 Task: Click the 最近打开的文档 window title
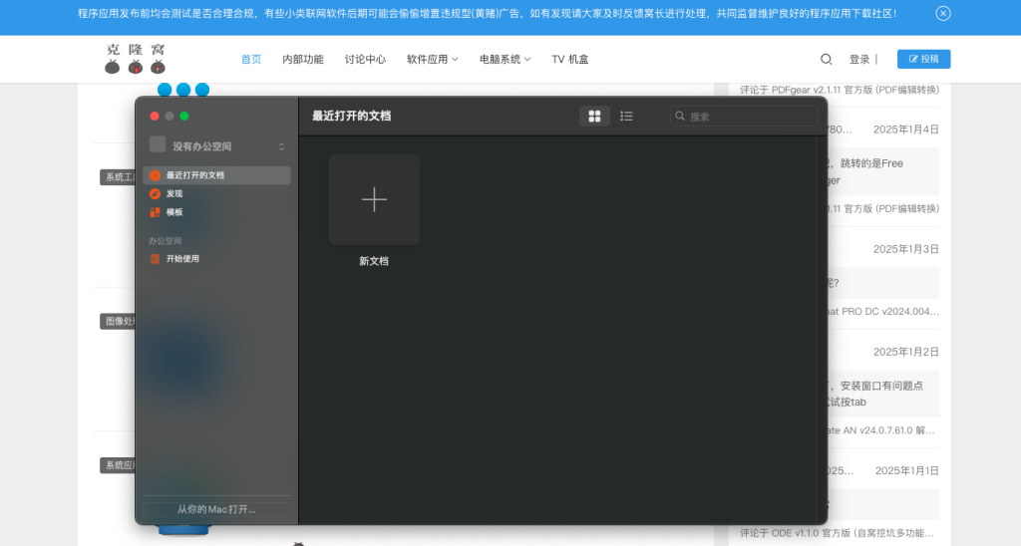[352, 116]
